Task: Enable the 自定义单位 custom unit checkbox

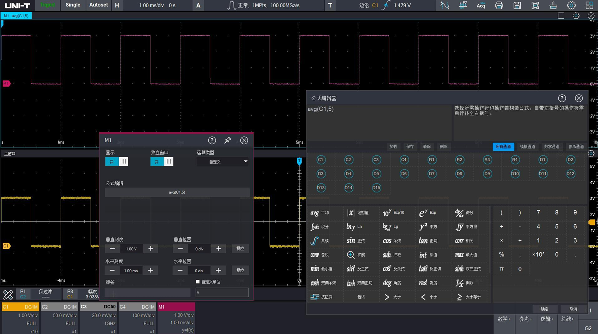Action: [198, 282]
